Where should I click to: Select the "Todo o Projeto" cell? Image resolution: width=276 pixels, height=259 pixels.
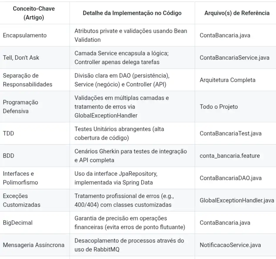coord(219,107)
